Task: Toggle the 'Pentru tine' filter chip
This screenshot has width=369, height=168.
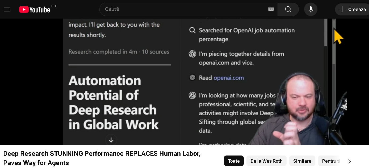Action: 332,161
